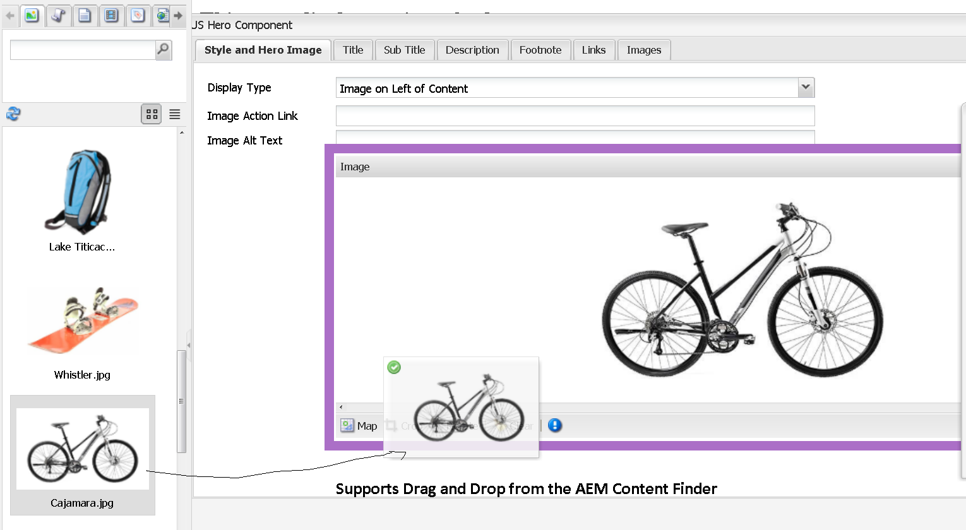Open the Display Type dropdown
Screen dimensions: 966x530
(x=806, y=87)
